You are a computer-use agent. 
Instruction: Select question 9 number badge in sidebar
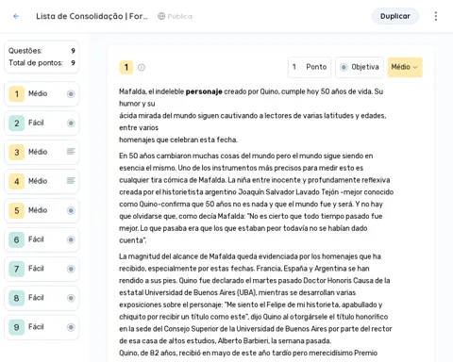pos(16,327)
